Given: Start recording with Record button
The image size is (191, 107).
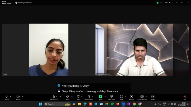Looking at the screenshot, I should click(x=131, y=98).
